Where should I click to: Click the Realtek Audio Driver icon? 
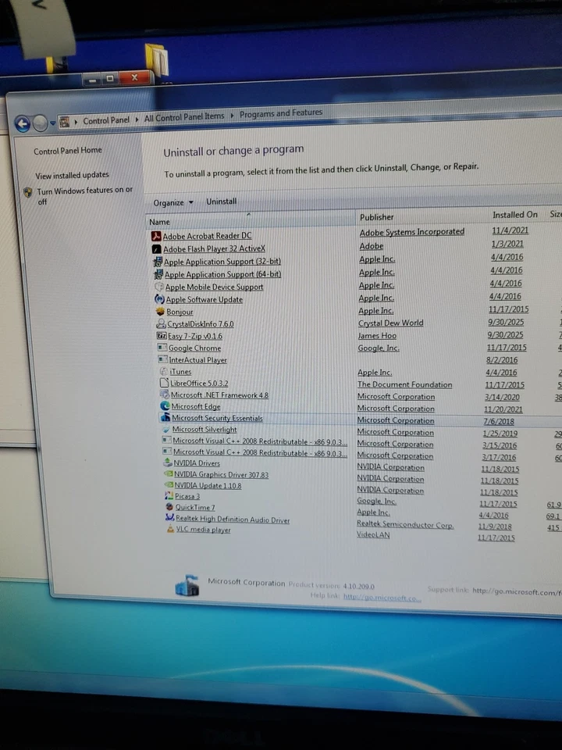point(170,518)
